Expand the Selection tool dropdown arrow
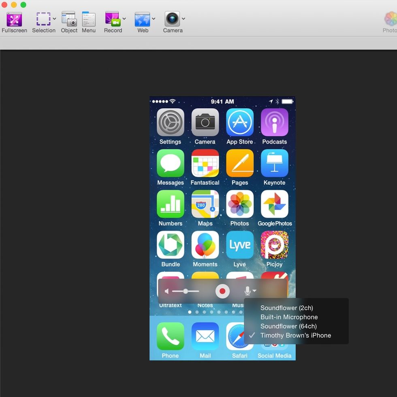Image resolution: width=397 pixels, height=397 pixels. 54,19
